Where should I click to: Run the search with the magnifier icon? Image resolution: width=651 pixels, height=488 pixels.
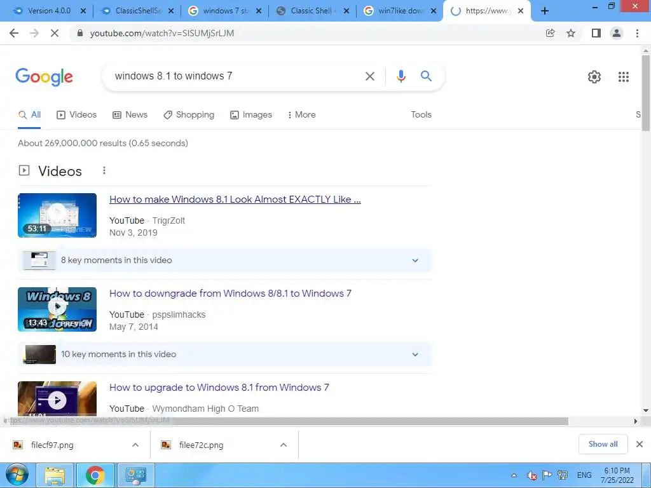coord(426,76)
